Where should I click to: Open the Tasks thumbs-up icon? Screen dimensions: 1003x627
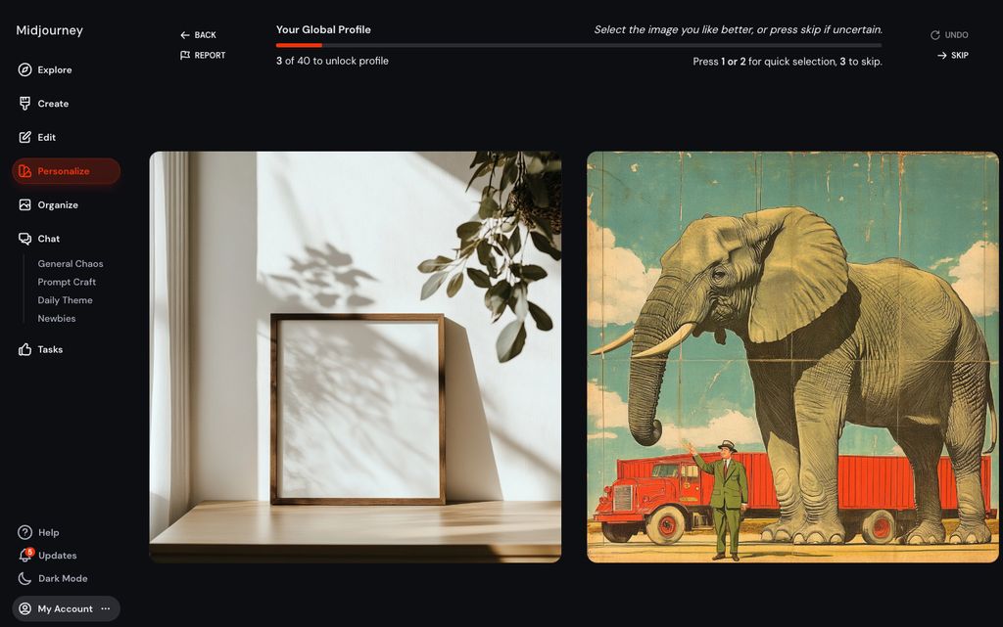click(24, 349)
